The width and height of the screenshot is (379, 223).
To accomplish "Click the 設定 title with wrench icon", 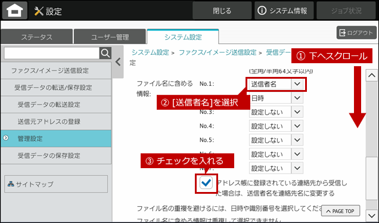I will click(x=48, y=11).
